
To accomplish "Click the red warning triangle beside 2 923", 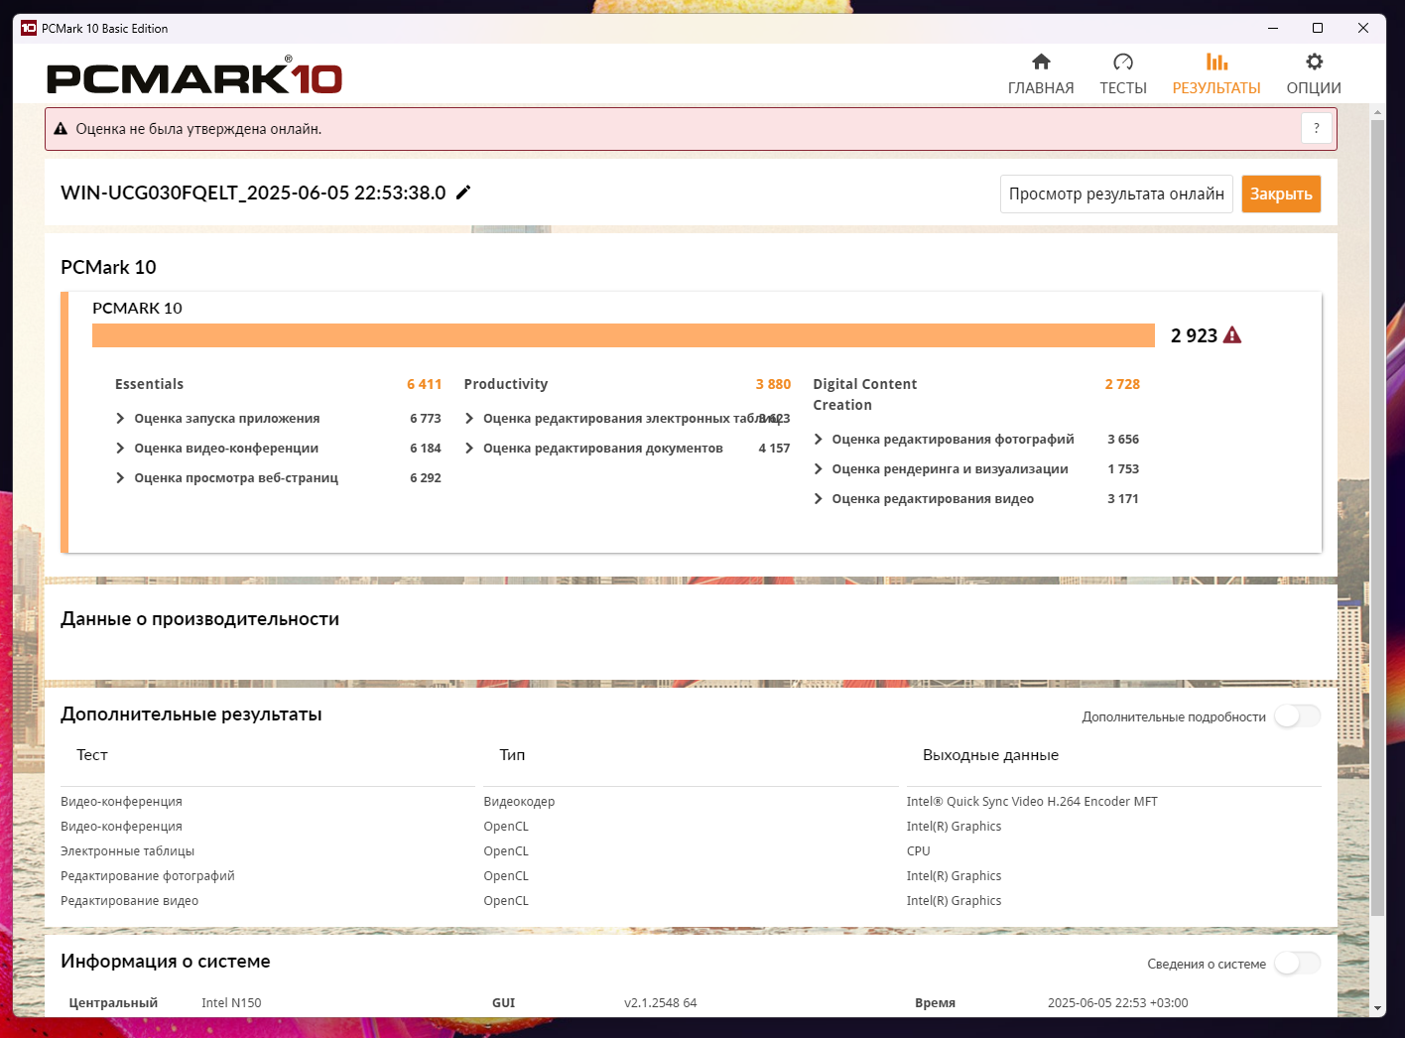I will tap(1232, 335).
